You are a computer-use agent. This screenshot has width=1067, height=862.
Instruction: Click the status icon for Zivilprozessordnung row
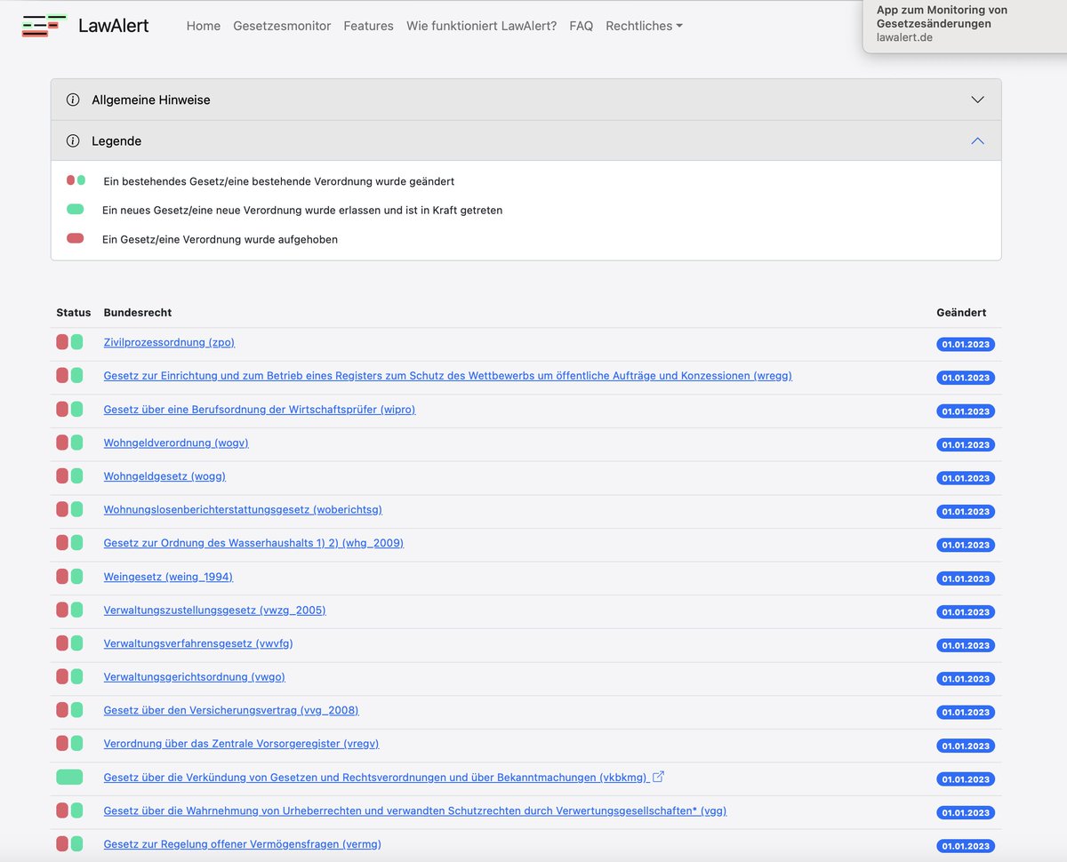pyautogui.click(x=69, y=342)
